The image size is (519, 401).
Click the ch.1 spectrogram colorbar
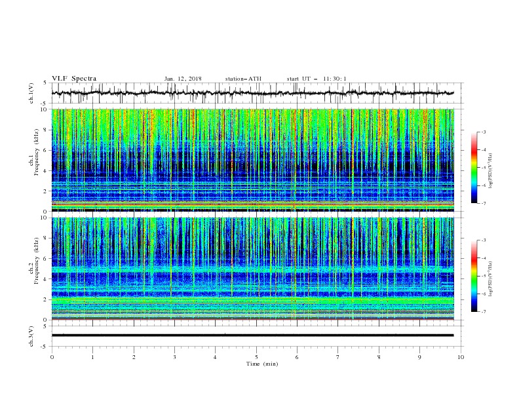click(x=474, y=168)
